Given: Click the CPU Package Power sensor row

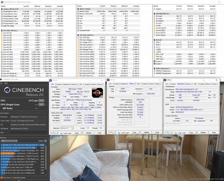Looking at the screenshot, I should [x=108, y=49].
